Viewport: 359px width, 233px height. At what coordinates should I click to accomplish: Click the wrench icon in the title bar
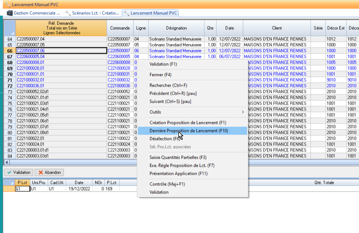pyautogui.click(x=8, y=5)
